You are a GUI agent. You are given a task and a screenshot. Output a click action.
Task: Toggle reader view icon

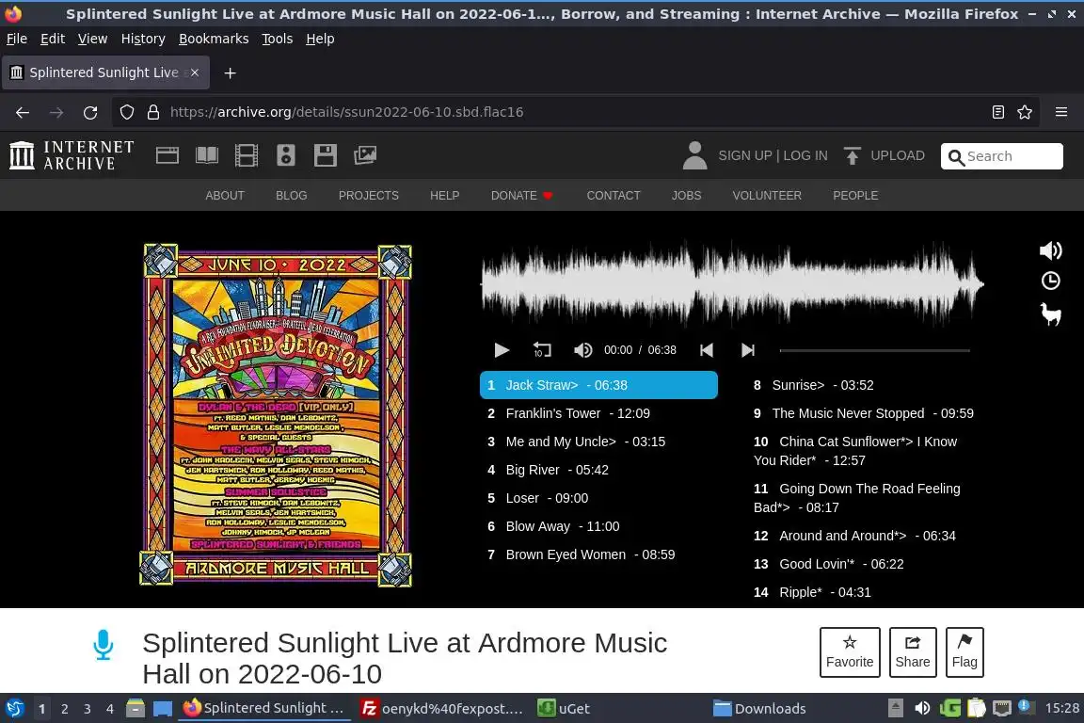click(997, 112)
